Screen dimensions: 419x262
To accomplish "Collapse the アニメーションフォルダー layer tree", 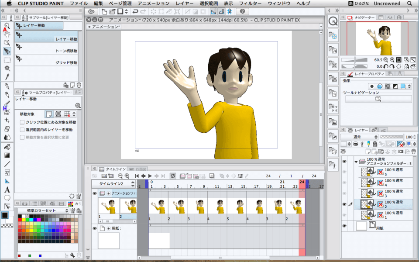I will click(x=356, y=162).
